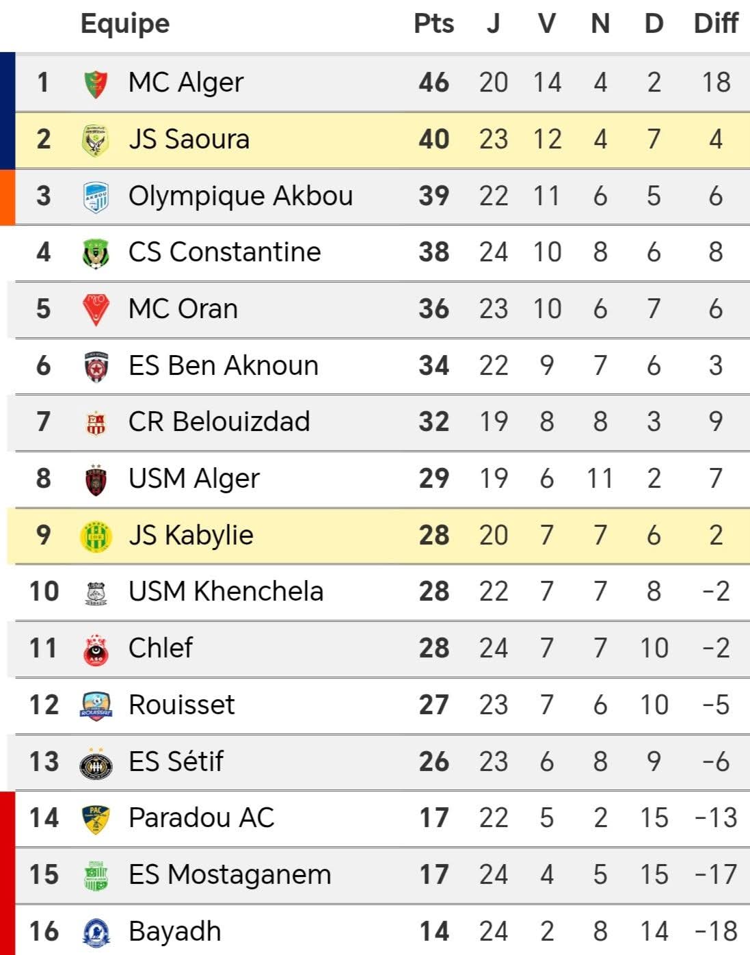The height and width of the screenshot is (955, 750).
Task: Click the JS Saoura team logo
Action: click(x=96, y=140)
